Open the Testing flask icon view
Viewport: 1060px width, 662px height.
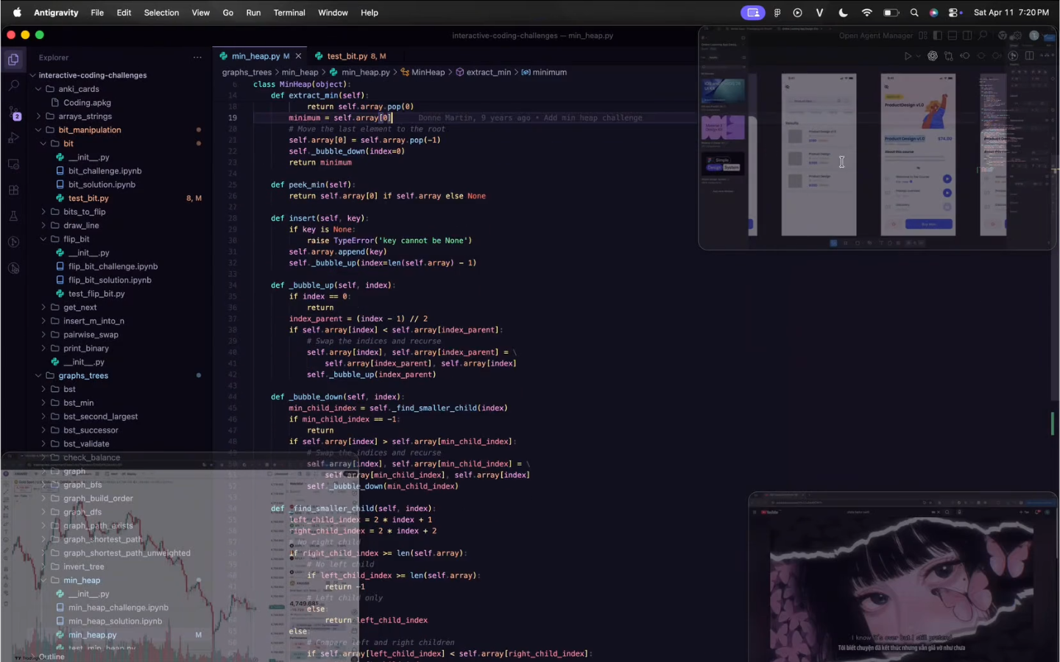(x=13, y=216)
